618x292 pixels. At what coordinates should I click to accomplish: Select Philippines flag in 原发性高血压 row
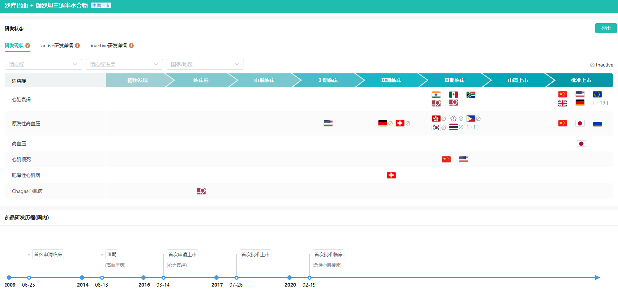coord(471,119)
